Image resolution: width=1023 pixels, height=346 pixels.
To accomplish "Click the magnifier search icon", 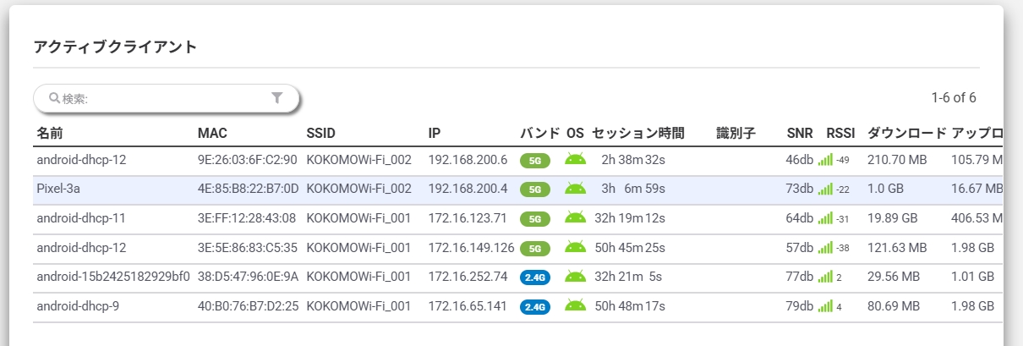I will coord(54,98).
